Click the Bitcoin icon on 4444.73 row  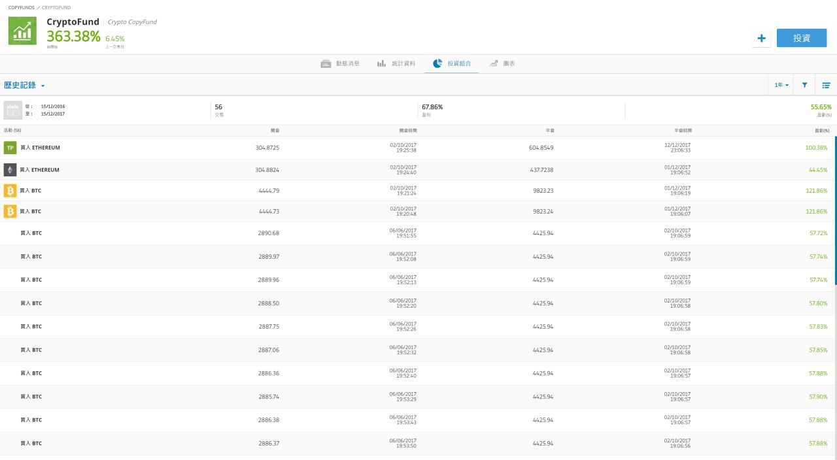(10, 212)
